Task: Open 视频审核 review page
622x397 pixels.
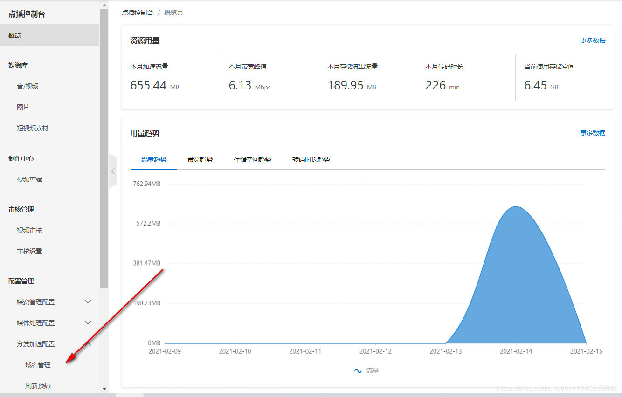Action: pos(29,230)
